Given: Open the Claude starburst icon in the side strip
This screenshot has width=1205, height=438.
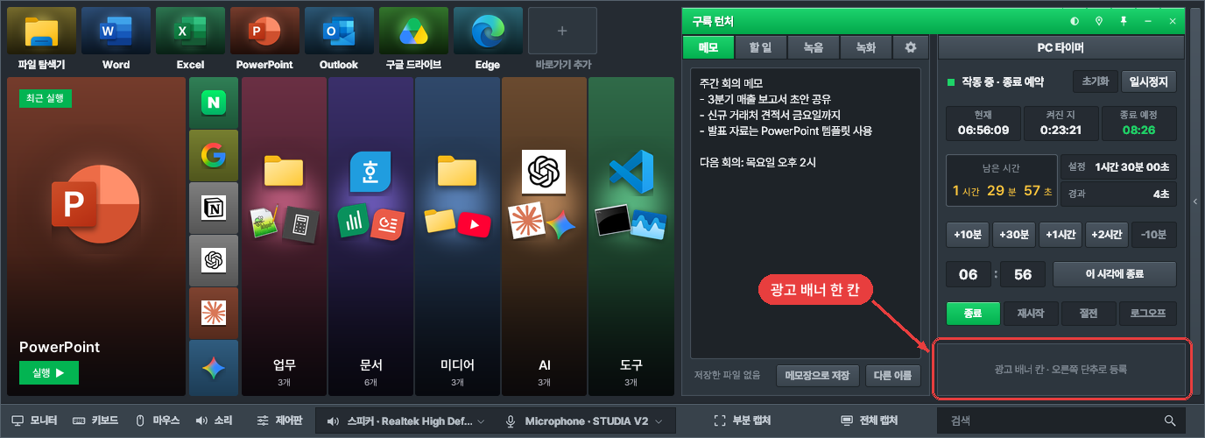Looking at the screenshot, I should pos(214,313).
